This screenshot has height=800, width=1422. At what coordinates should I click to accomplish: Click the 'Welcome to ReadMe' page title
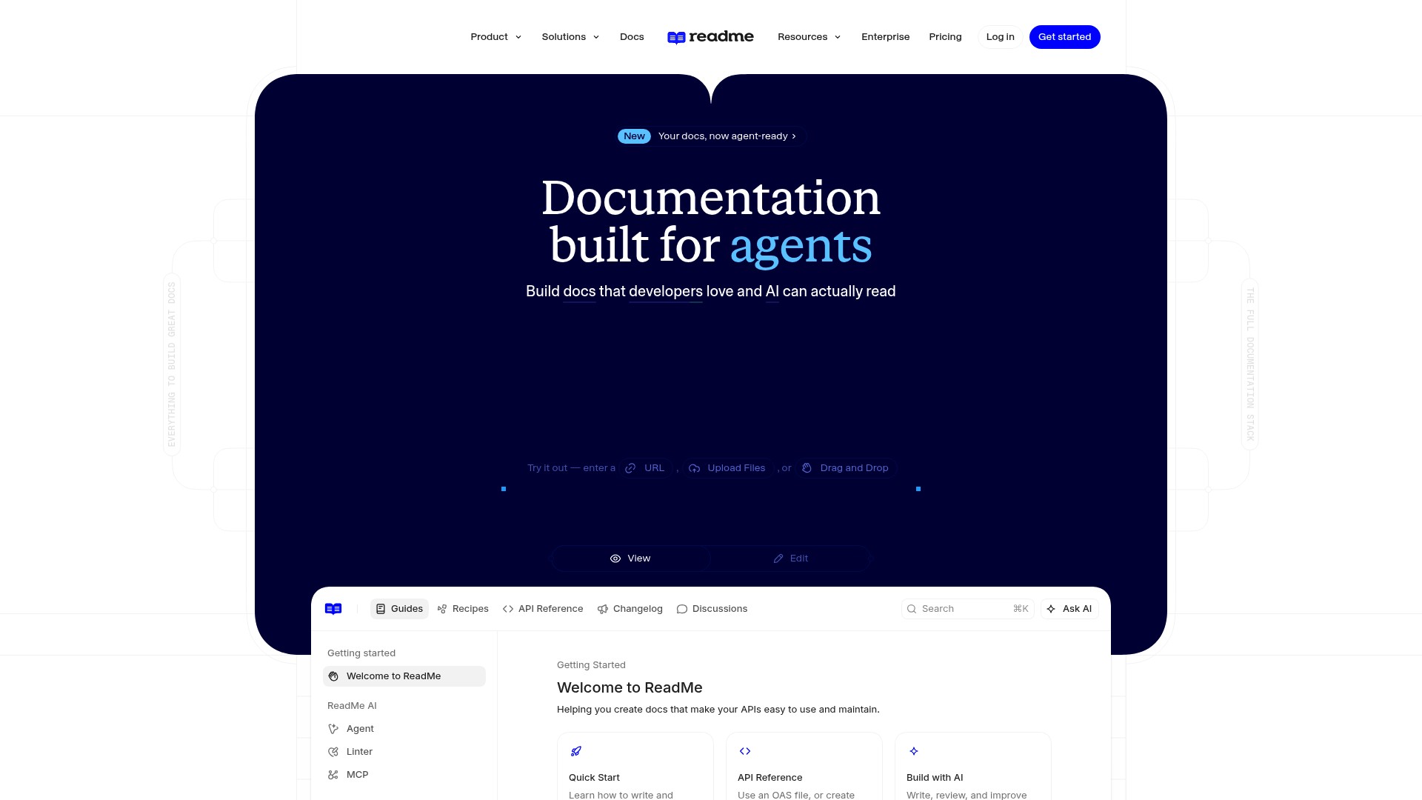[x=630, y=687]
